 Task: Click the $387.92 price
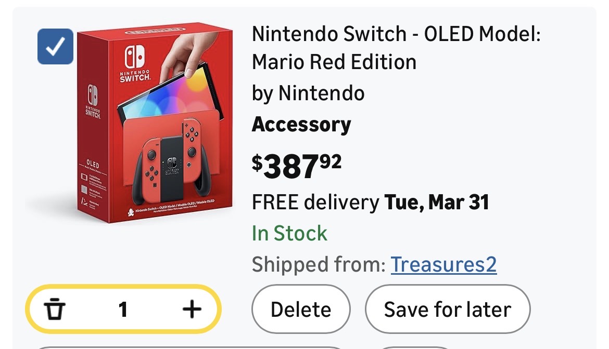pyautogui.click(x=297, y=166)
